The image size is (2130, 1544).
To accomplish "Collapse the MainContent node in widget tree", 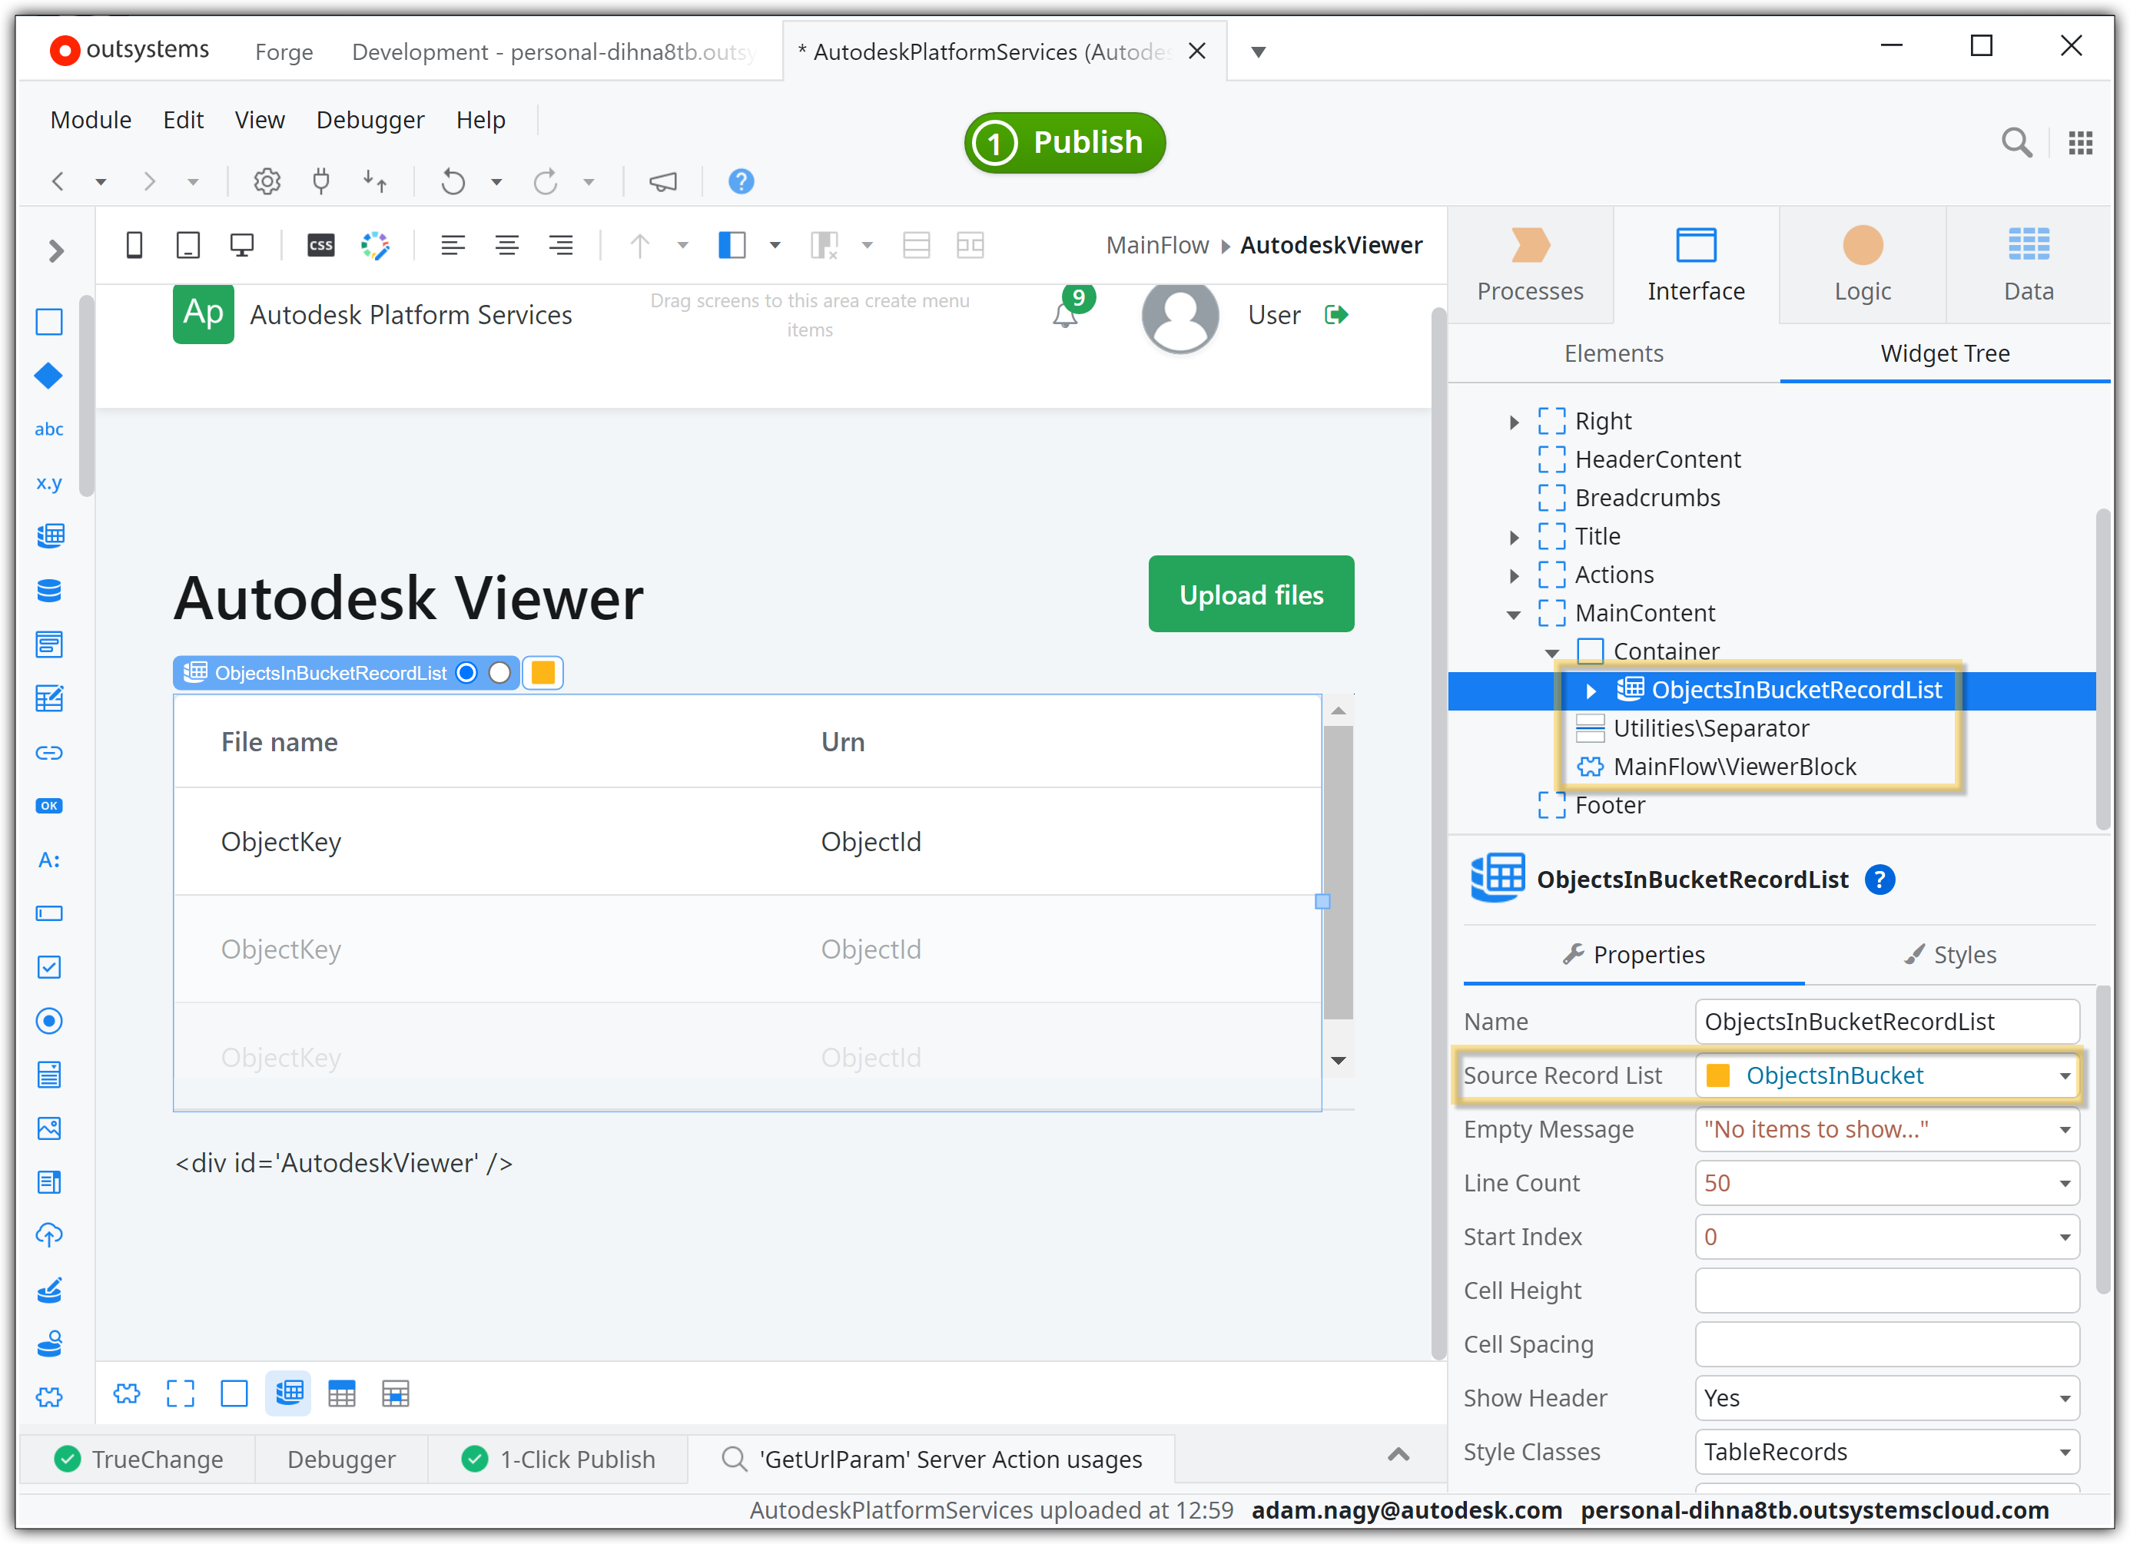I will [1514, 615].
